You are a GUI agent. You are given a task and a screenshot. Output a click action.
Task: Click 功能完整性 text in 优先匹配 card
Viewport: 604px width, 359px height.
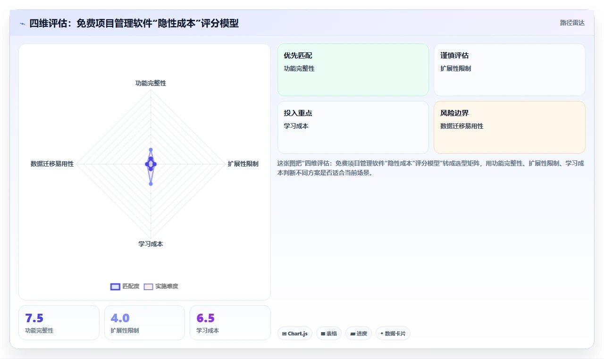pyautogui.click(x=299, y=68)
